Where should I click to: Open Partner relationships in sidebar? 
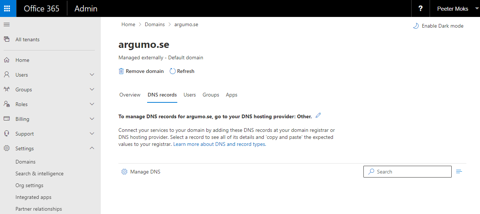[x=39, y=209]
